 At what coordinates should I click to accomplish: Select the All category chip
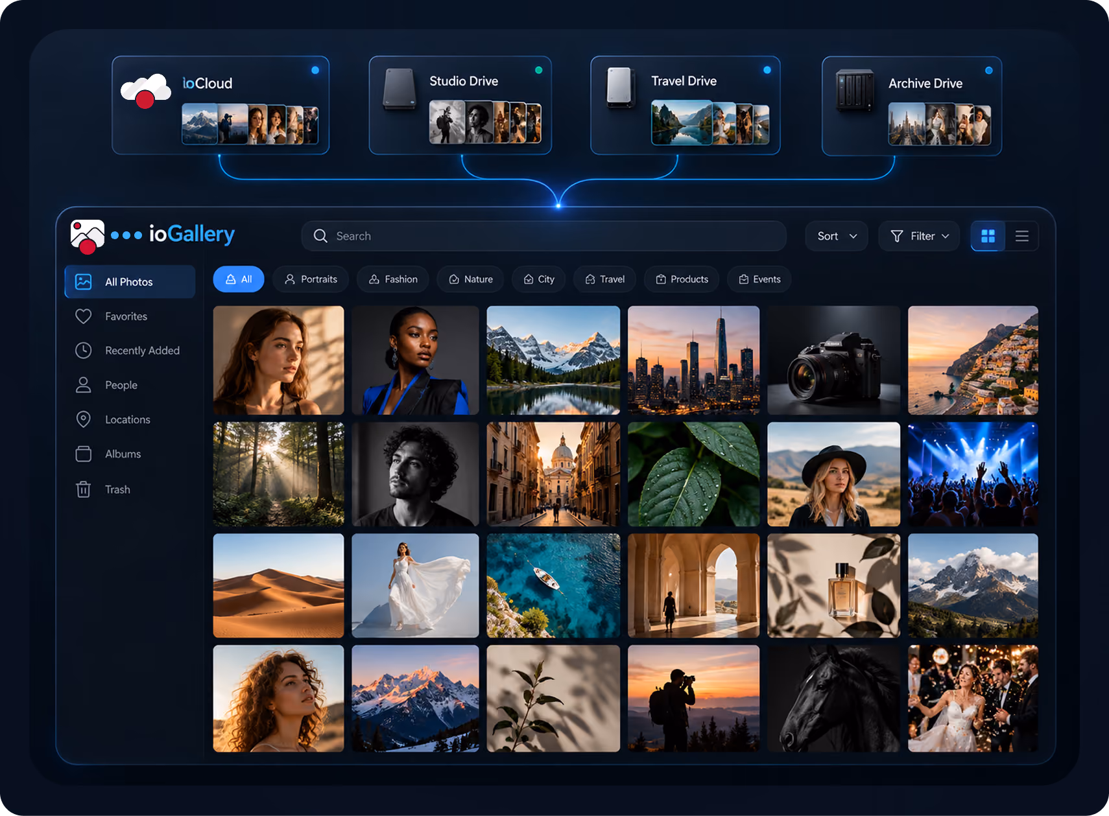pos(239,279)
